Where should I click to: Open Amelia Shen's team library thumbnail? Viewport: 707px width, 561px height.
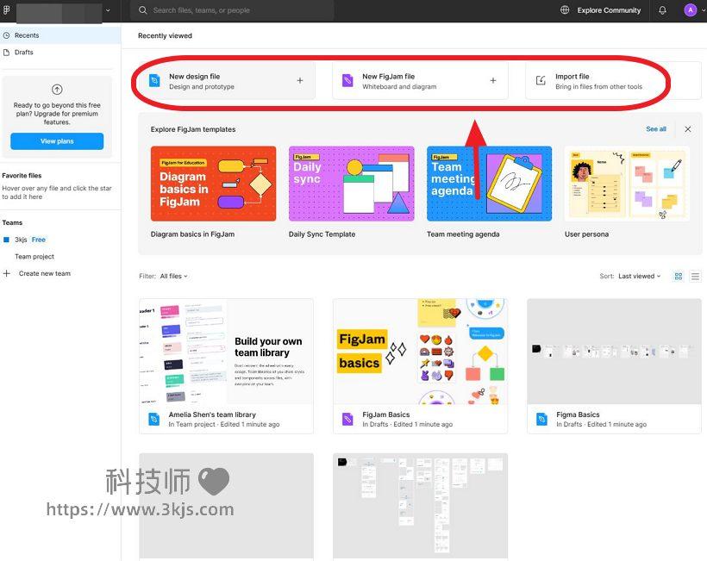(227, 352)
